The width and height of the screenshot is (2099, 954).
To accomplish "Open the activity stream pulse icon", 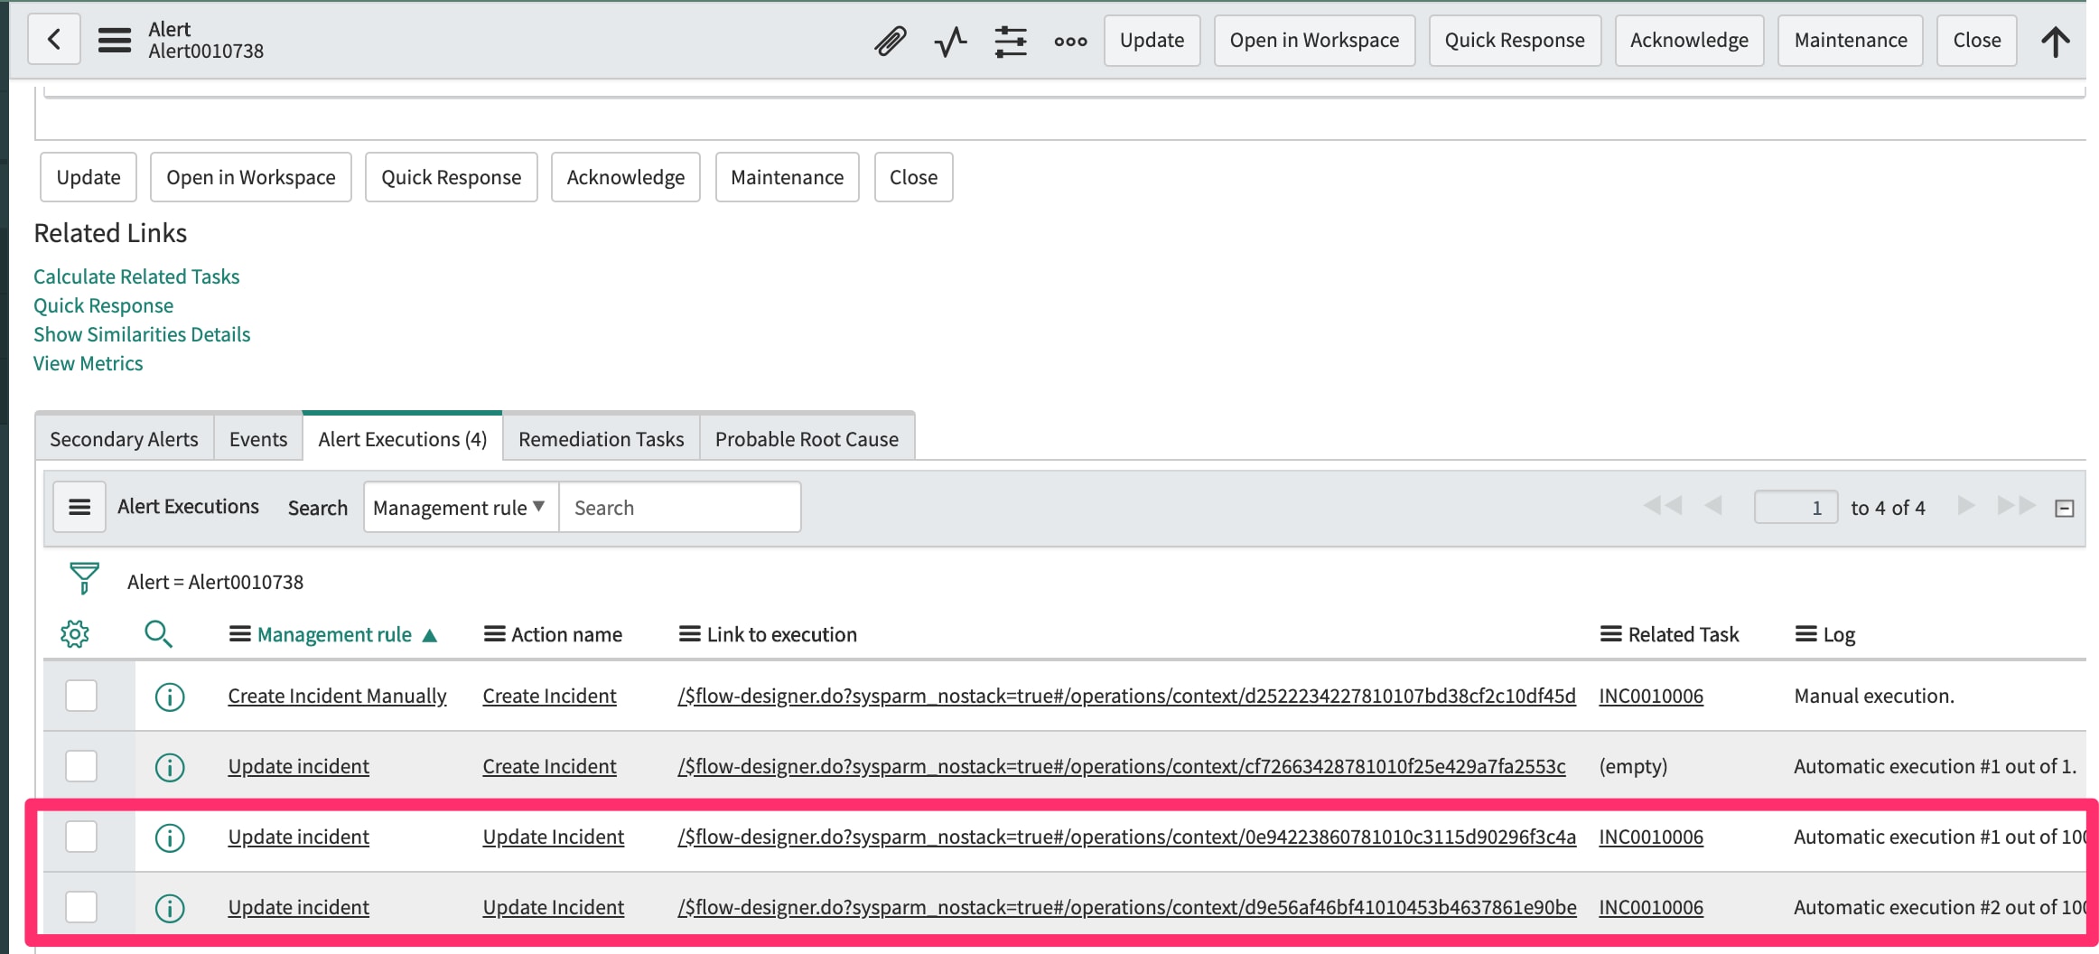I will pos(950,41).
